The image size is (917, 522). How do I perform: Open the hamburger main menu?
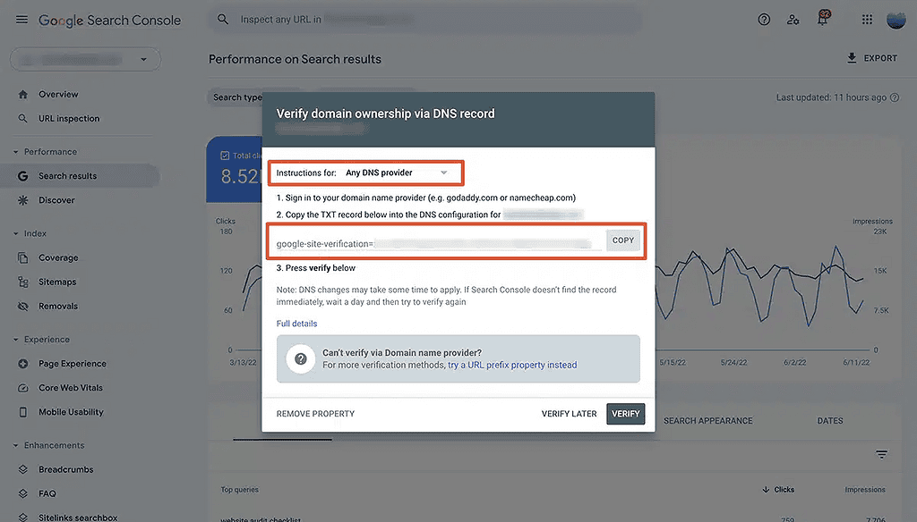[21, 20]
